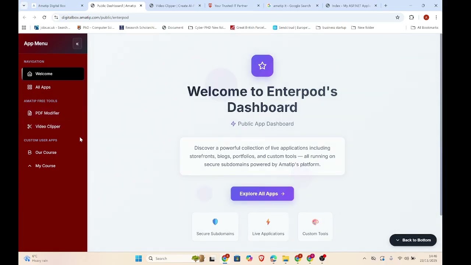The height and width of the screenshot is (265, 471).
Task: Open the PDF Modifier tool
Action: point(53,113)
